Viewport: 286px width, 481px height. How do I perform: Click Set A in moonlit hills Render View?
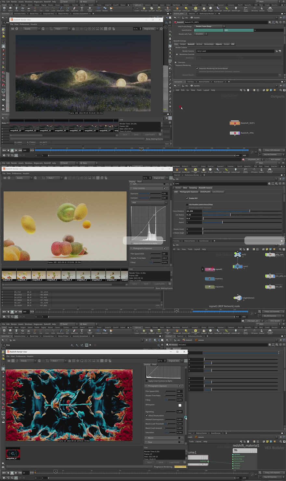(x=125, y=134)
